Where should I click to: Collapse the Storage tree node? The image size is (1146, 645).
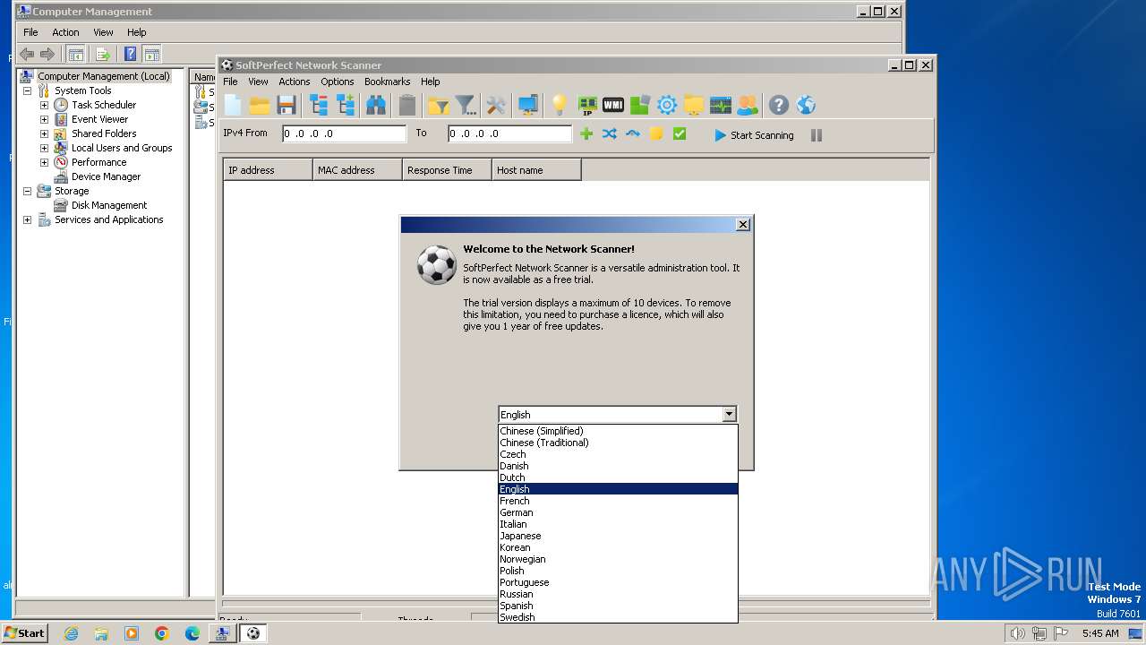(x=27, y=191)
